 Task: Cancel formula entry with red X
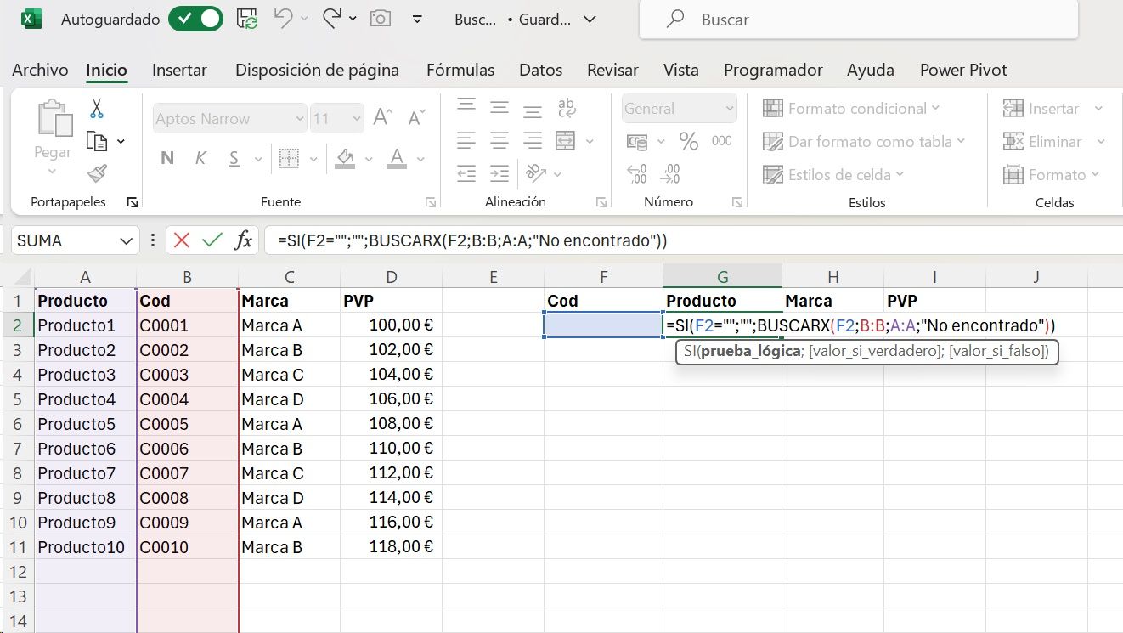(181, 240)
